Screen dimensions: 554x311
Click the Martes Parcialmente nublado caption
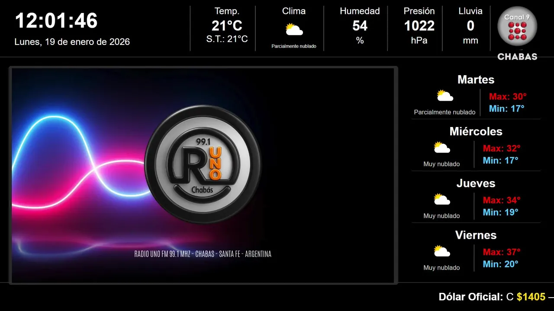click(x=444, y=112)
